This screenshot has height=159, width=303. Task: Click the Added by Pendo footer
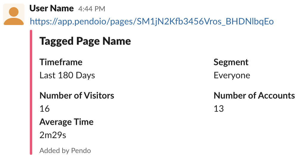[x=65, y=150]
